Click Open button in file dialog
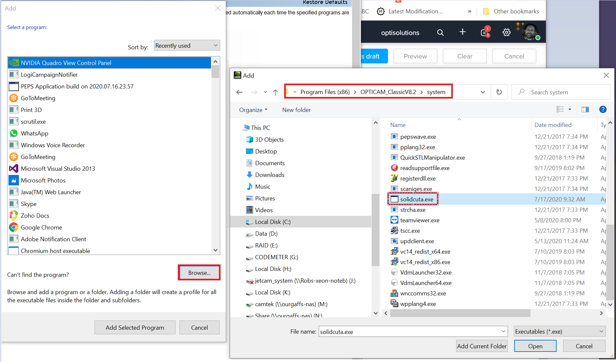Image resolution: width=616 pixels, height=362 pixels. (535, 346)
